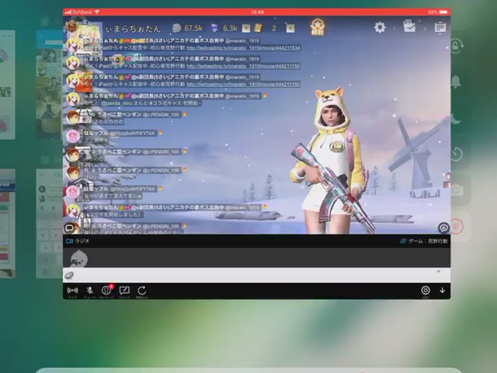The width and height of the screenshot is (497, 373).
Task: Open the camera icon in Control Center
Action: tap(457, 190)
